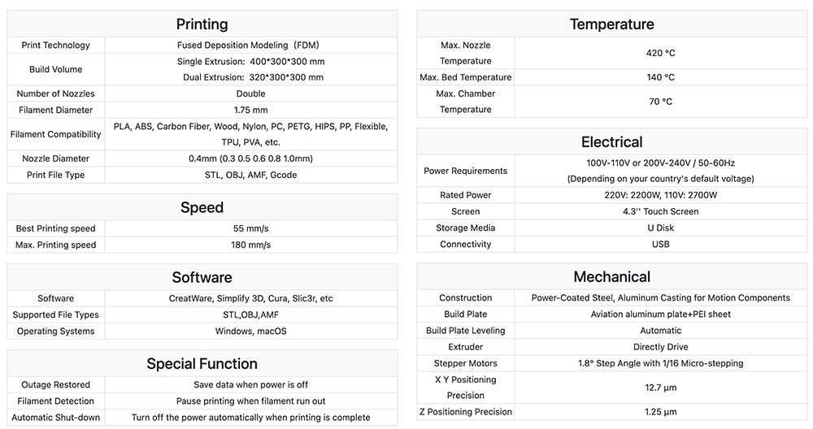
Task: Click the Speed section header
Action: tap(202, 207)
